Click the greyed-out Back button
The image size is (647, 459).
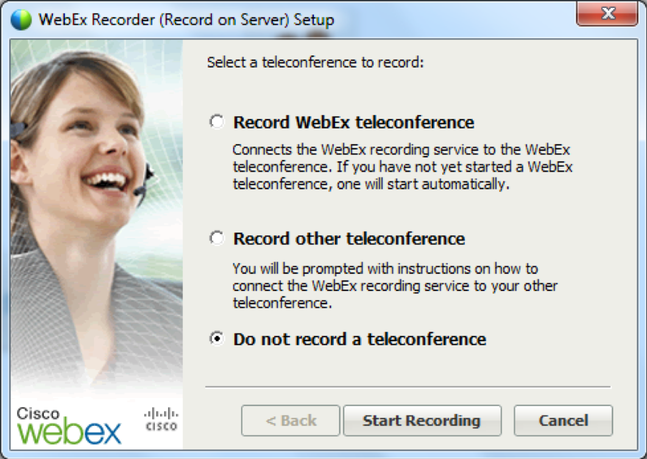pos(291,421)
